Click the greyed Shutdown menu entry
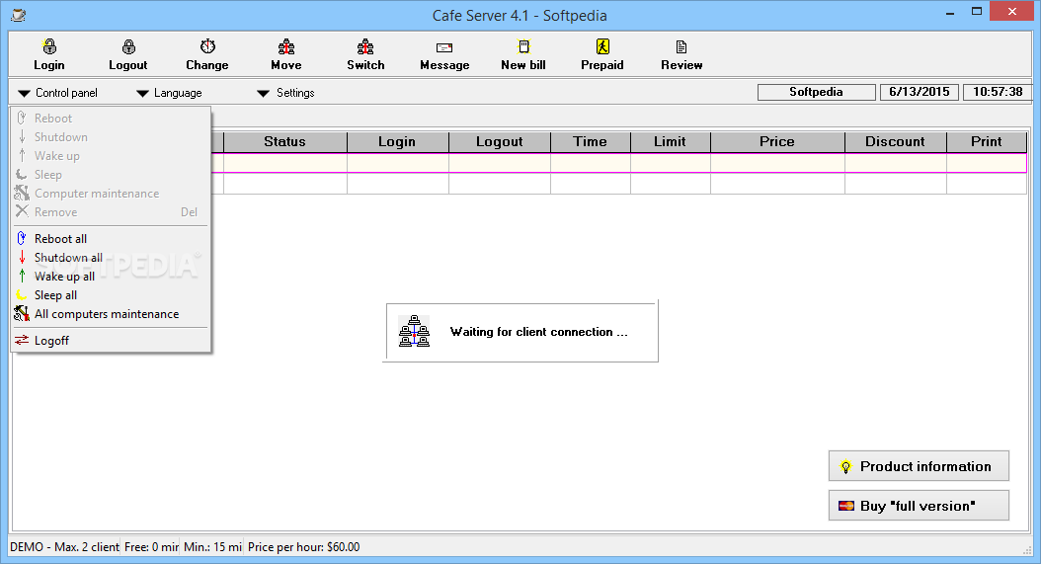The image size is (1041, 564). pos(111,137)
